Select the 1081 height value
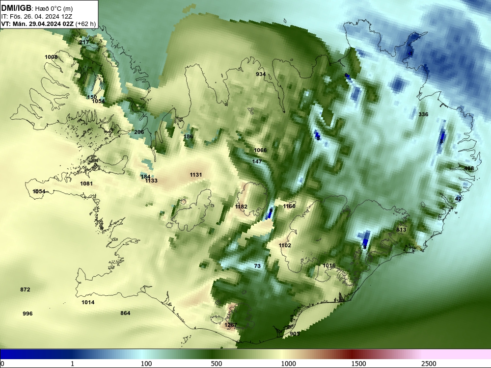The image size is (491, 368). coord(86,184)
